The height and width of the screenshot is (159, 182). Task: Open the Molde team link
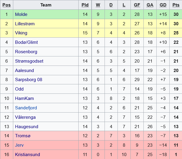pos(21,14)
